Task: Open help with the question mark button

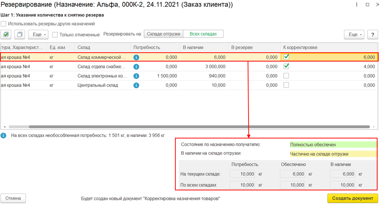Action: click(x=373, y=35)
